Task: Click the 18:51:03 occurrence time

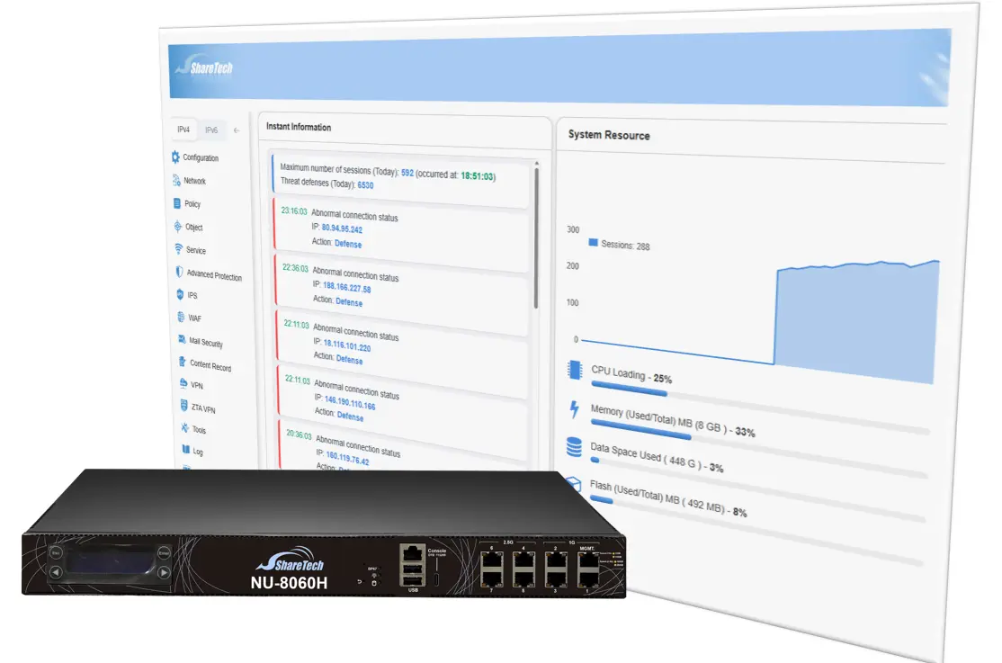Action: pyautogui.click(x=477, y=175)
